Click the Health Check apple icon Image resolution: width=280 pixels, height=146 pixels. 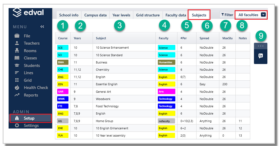point(17,87)
